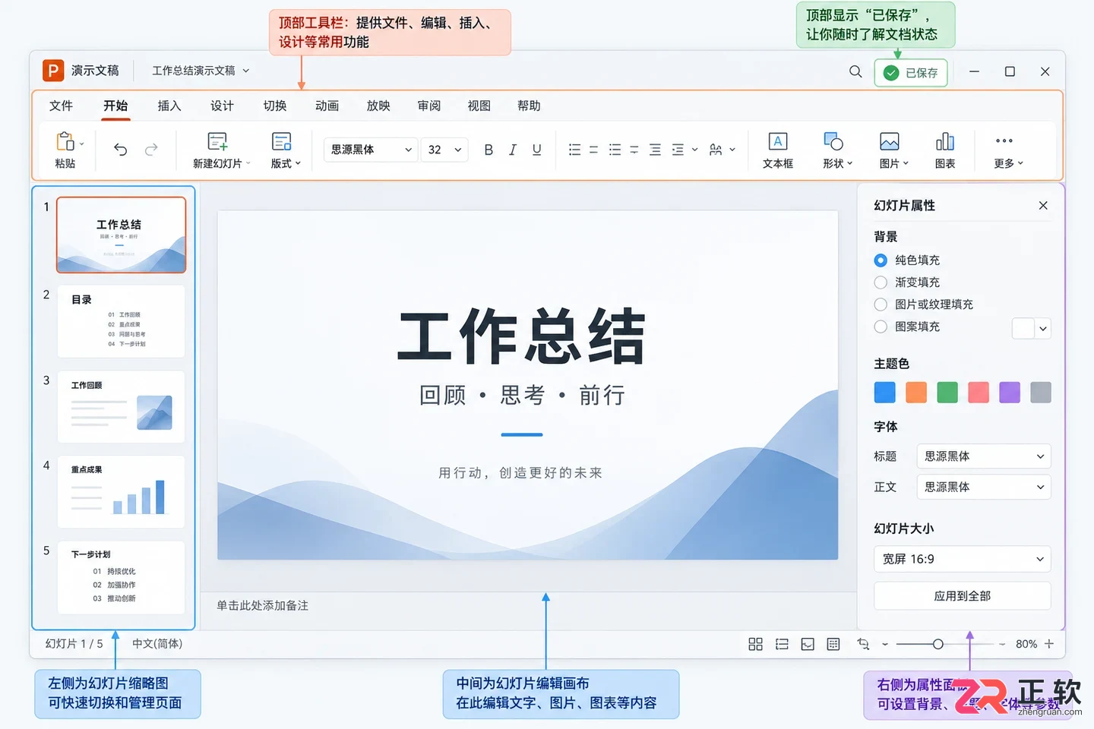The width and height of the screenshot is (1094, 729).
Task: Click the 应用到全部 button
Action: [963, 596]
